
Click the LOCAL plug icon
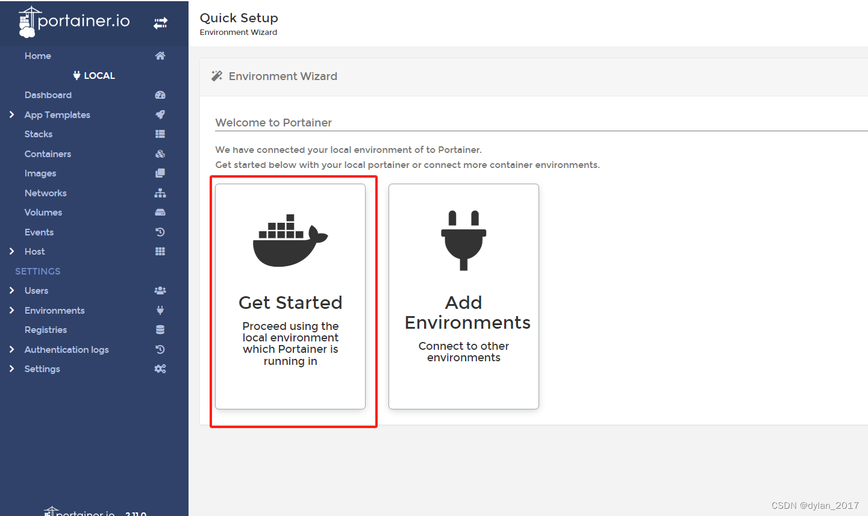coord(76,75)
